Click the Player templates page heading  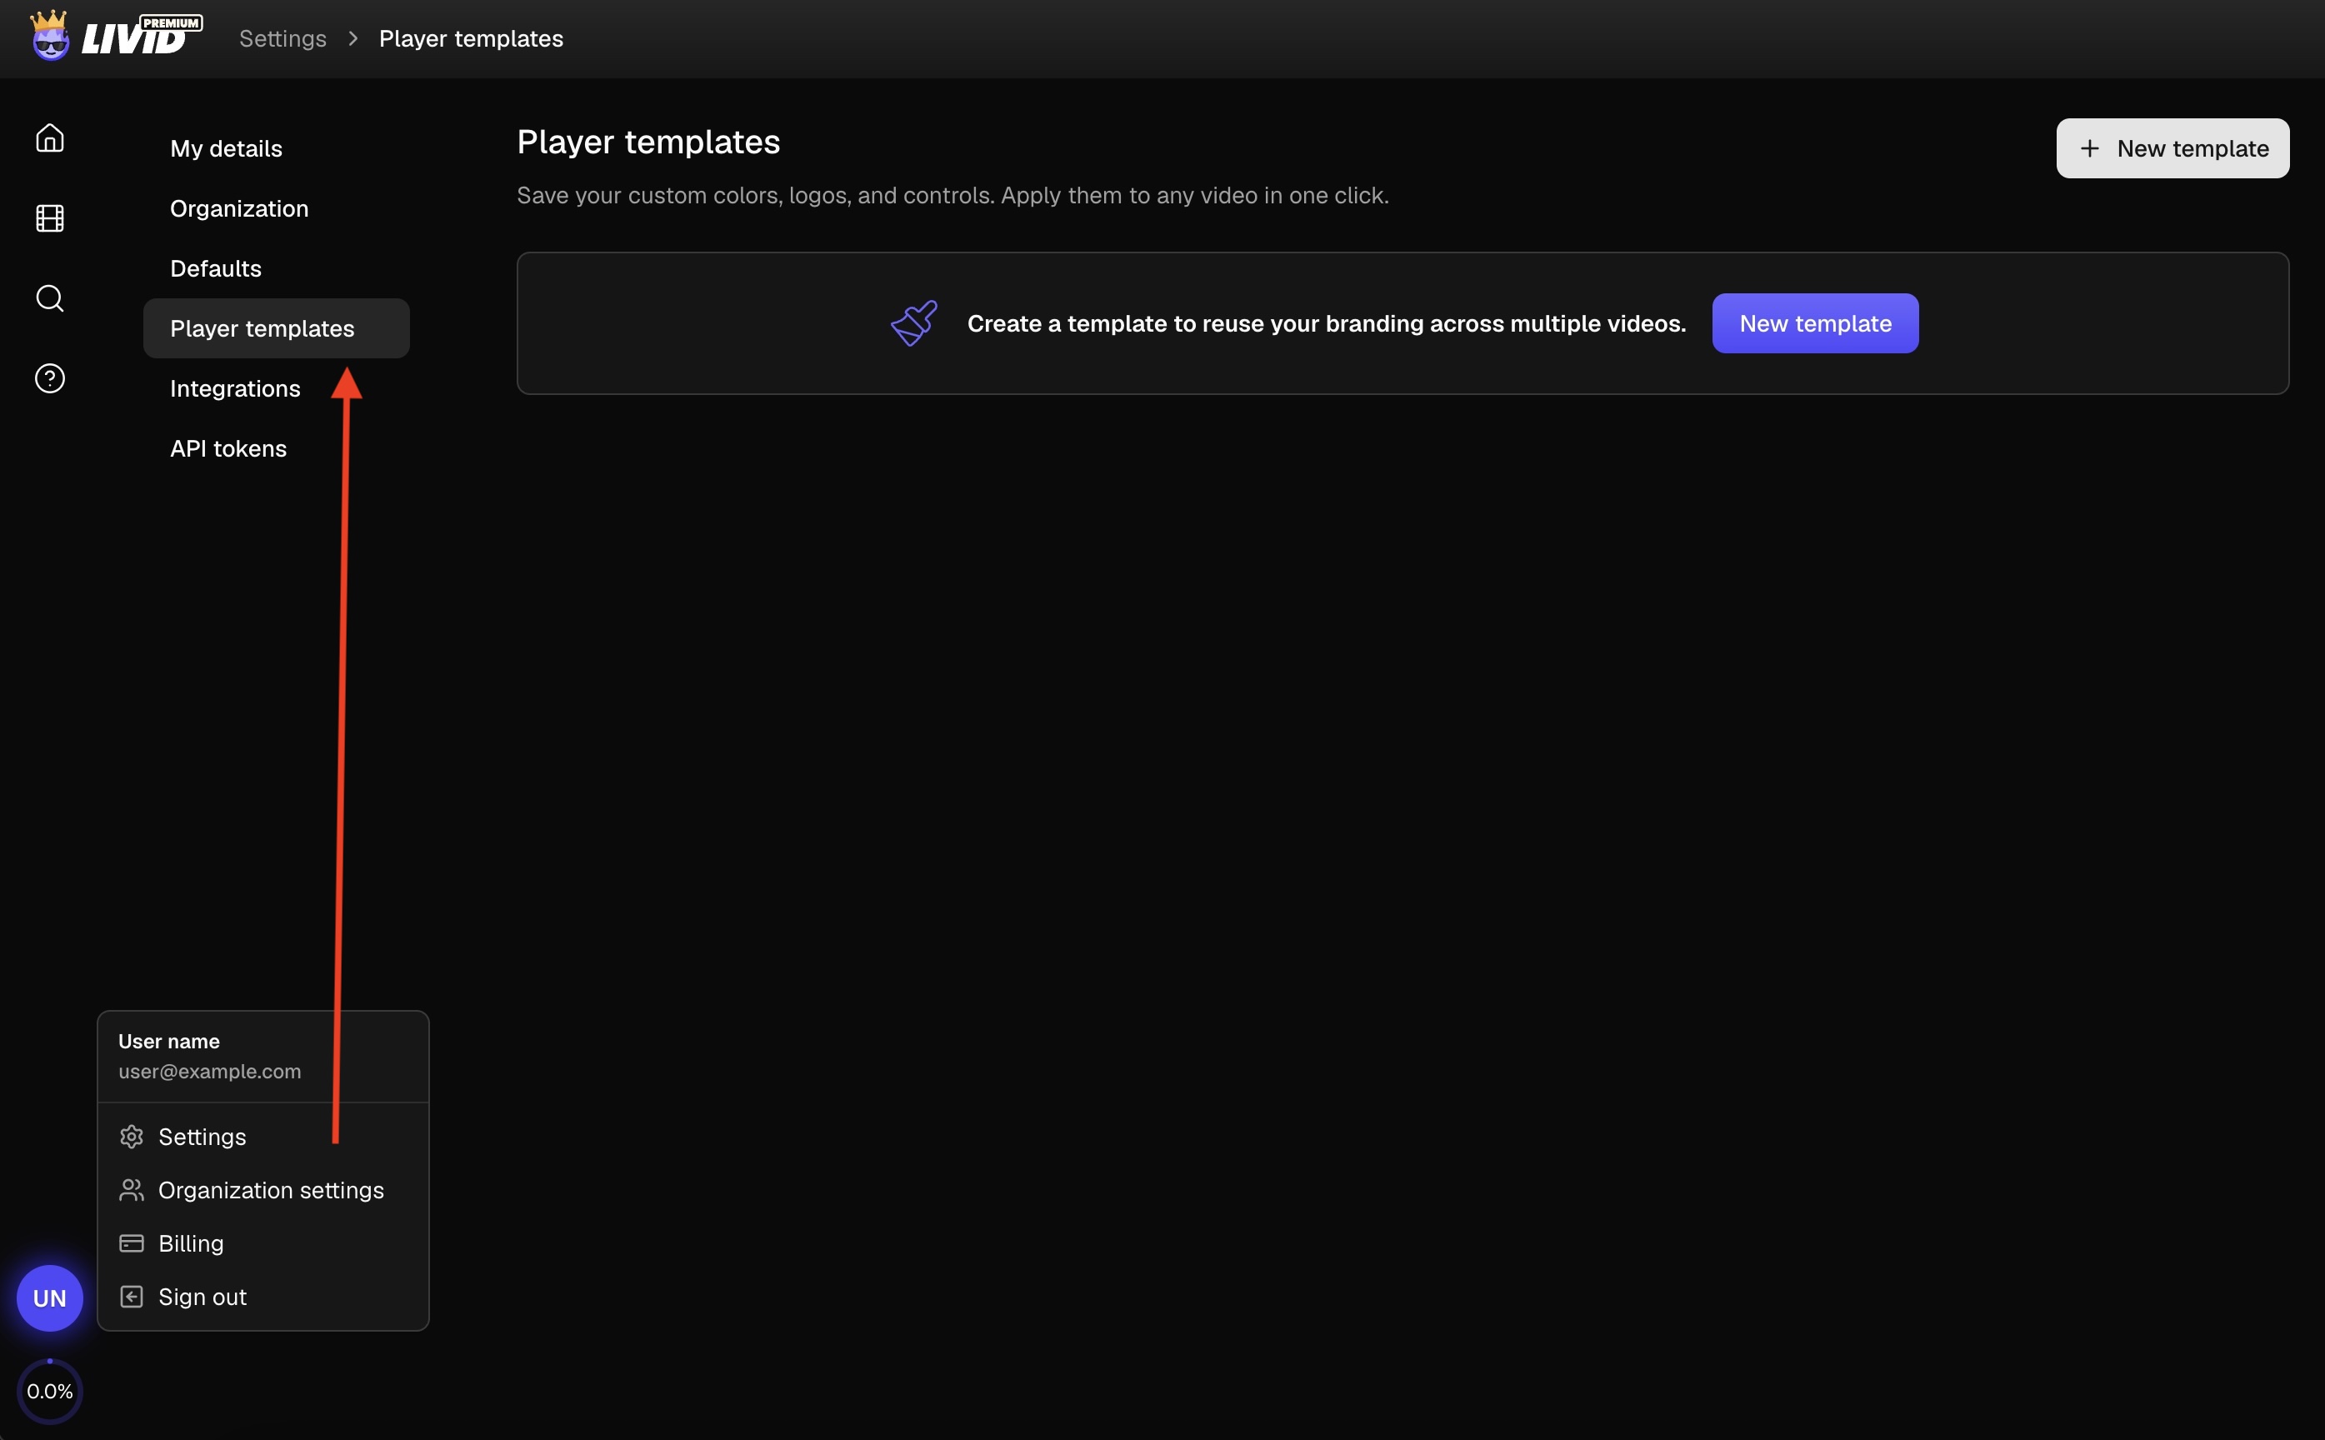click(648, 142)
